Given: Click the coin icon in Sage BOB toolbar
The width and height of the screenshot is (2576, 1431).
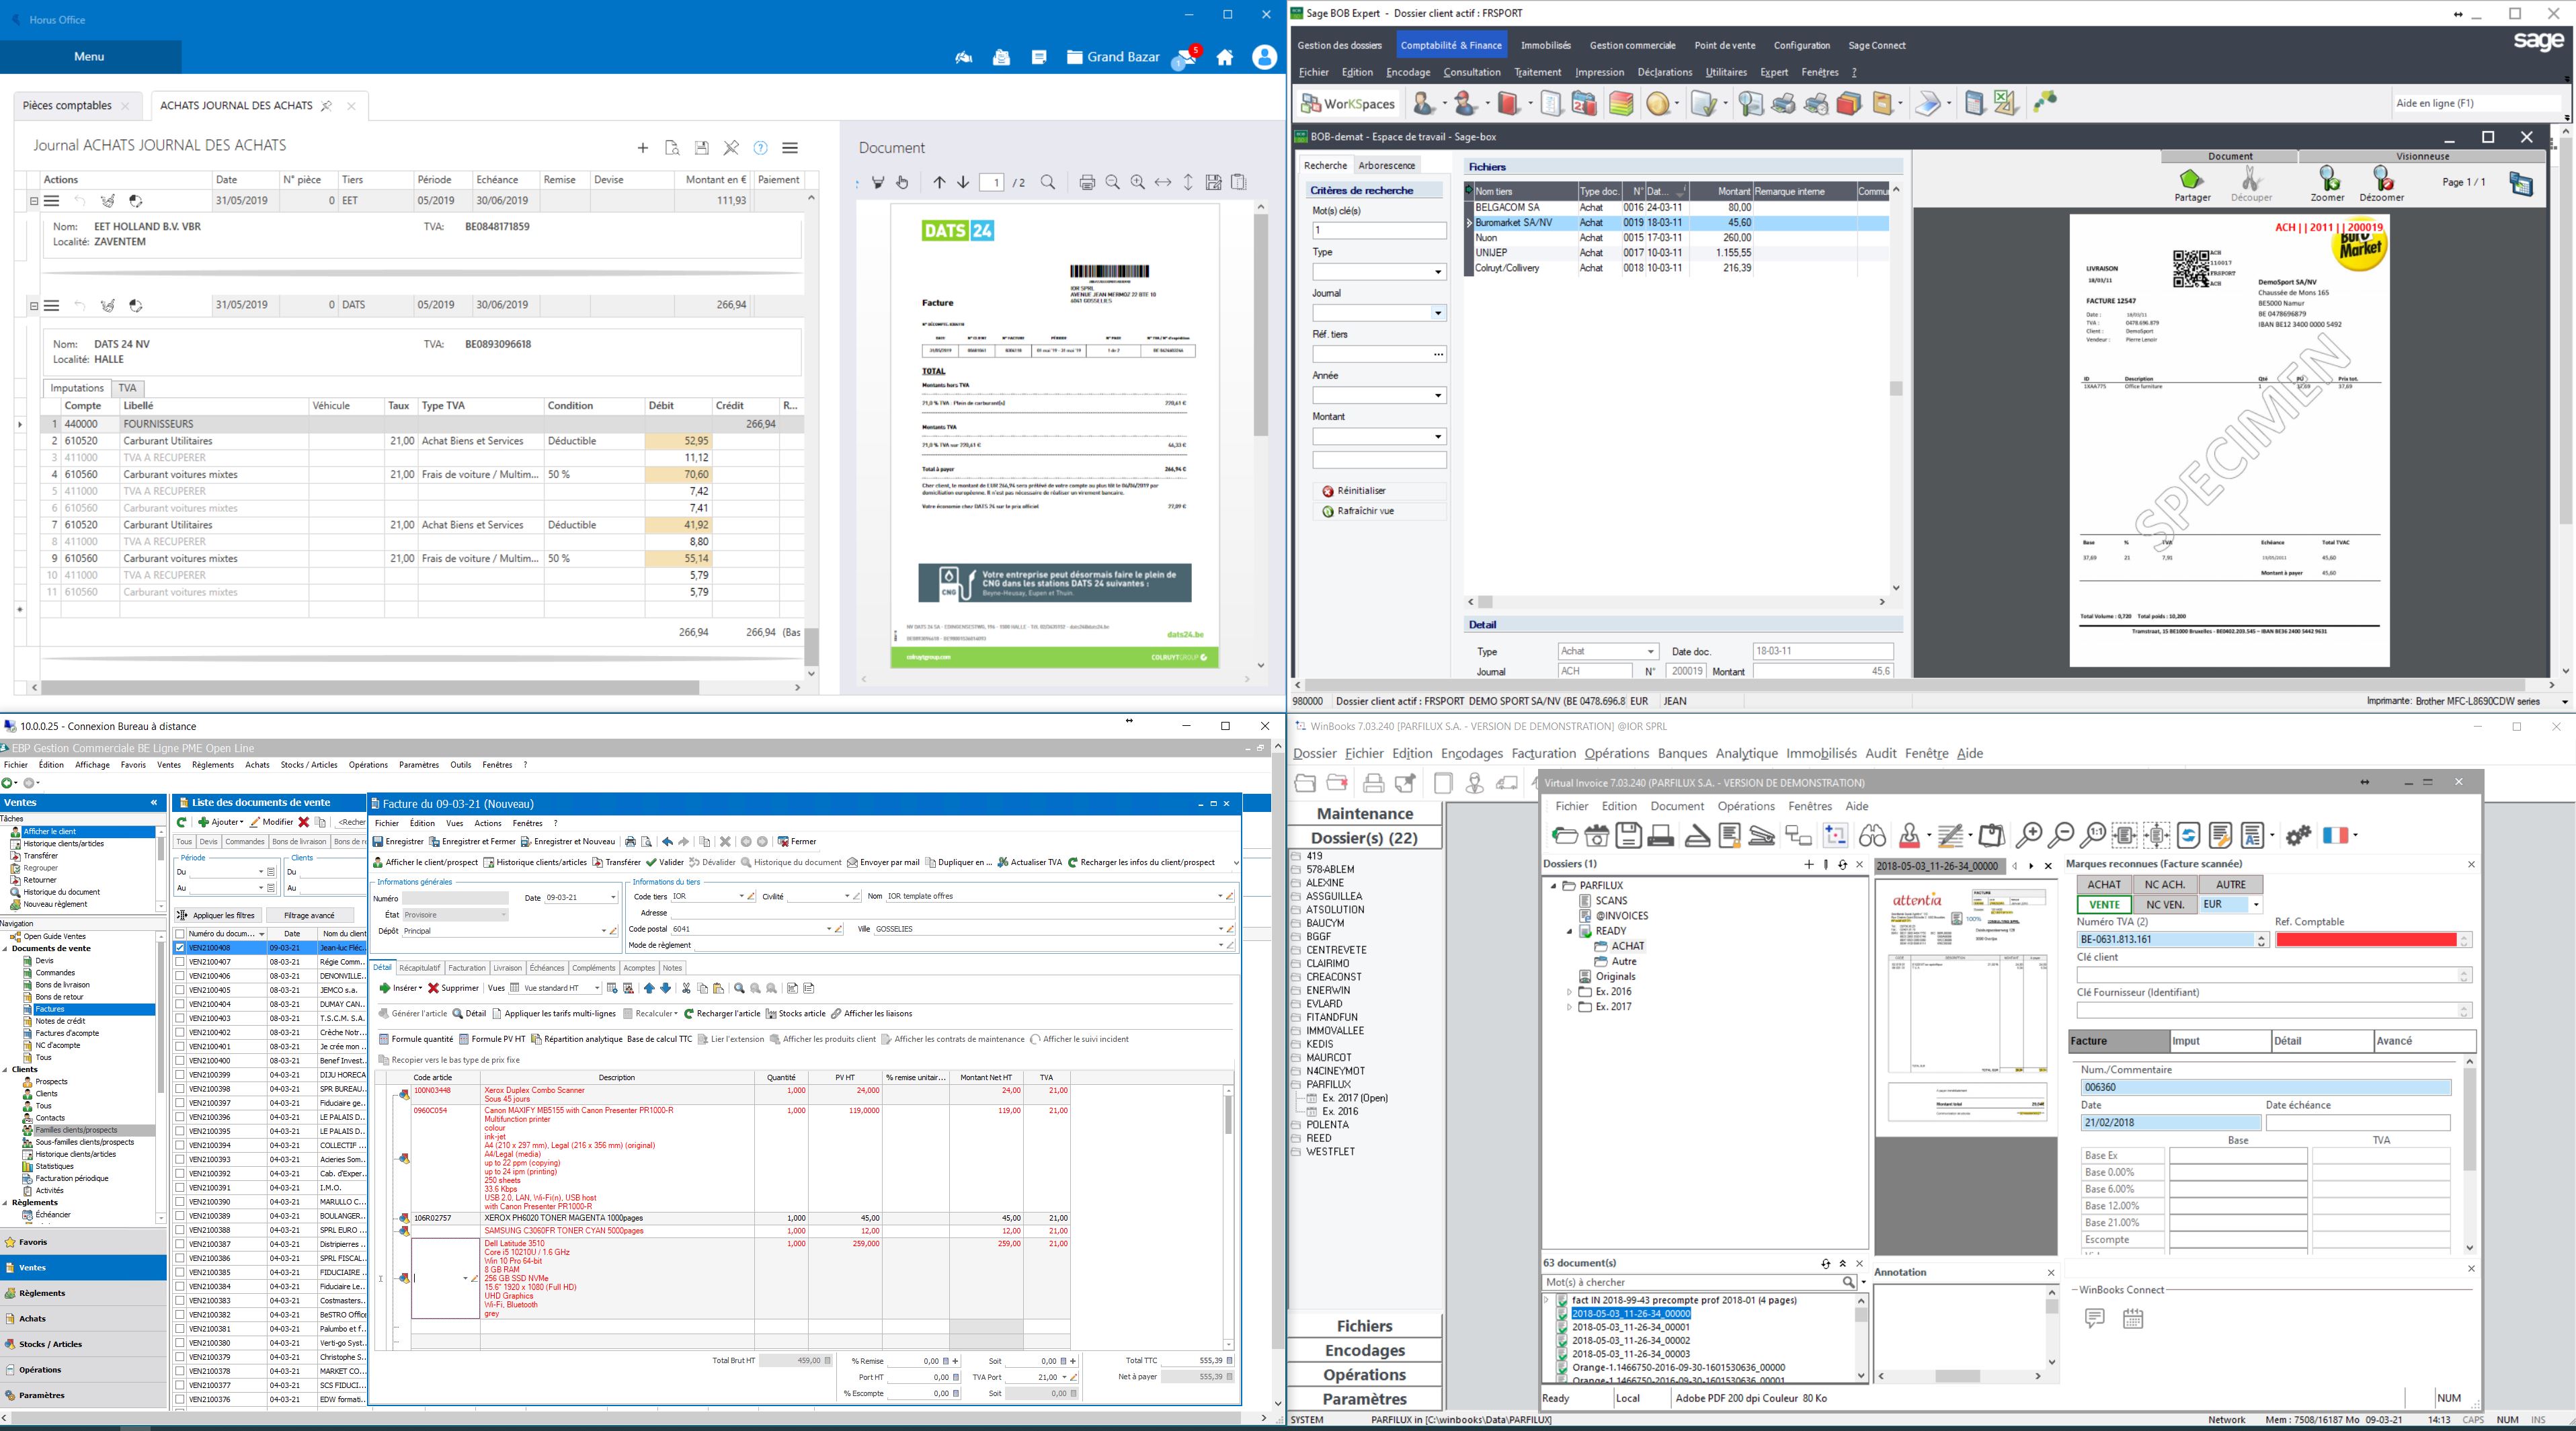Looking at the screenshot, I should point(1658,103).
